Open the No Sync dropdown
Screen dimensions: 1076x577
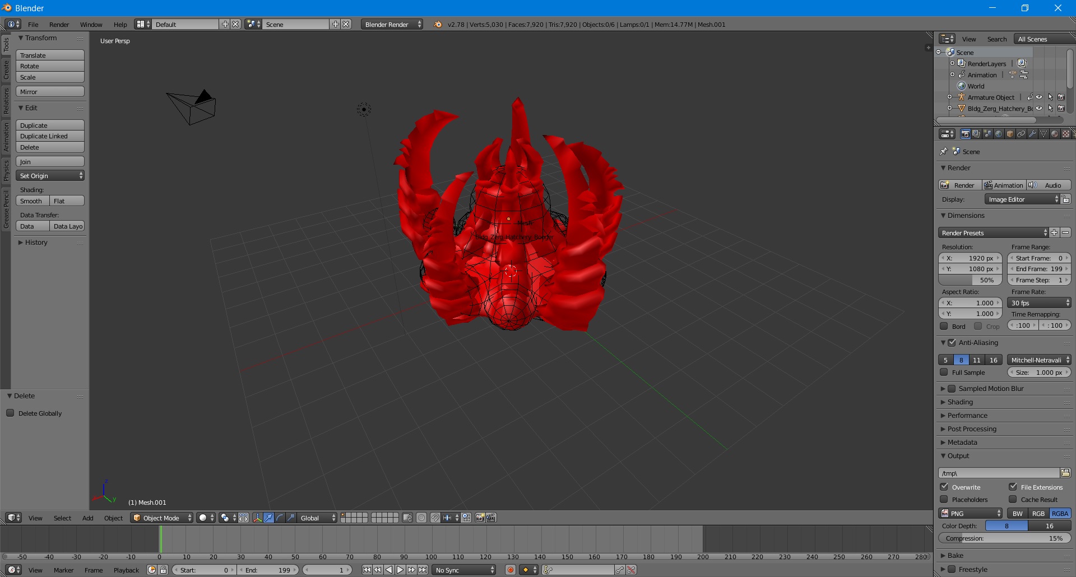click(x=464, y=570)
